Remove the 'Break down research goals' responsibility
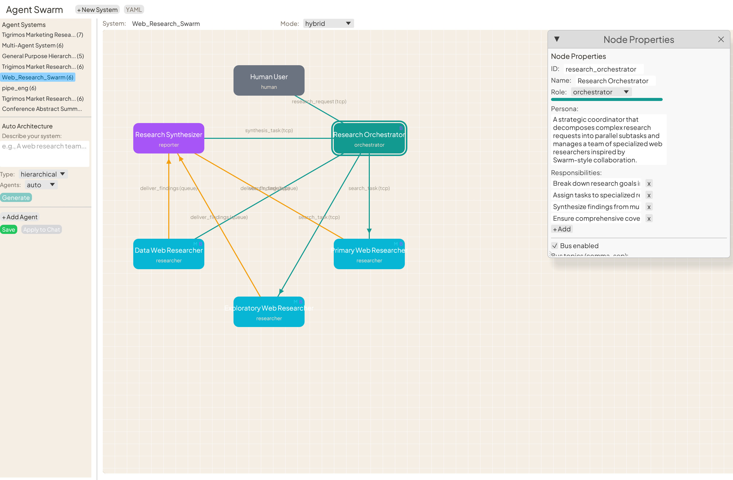733x480 pixels. (x=649, y=183)
